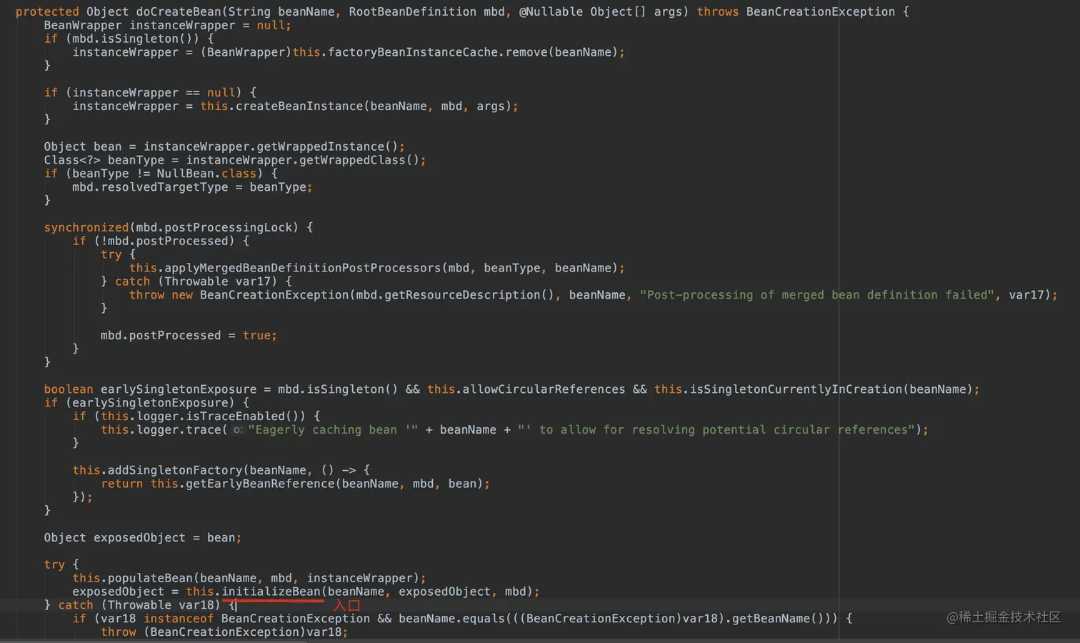Click the 'to allow for resolving potential circular references' string
The height and width of the screenshot is (643, 1080).
point(716,431)
